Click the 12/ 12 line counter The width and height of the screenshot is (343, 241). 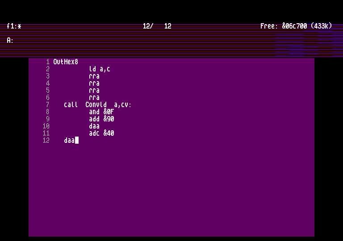[x=157, y=26]
